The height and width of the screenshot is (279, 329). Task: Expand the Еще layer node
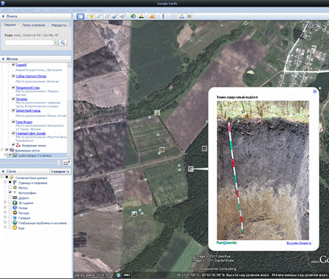[5, 228]
